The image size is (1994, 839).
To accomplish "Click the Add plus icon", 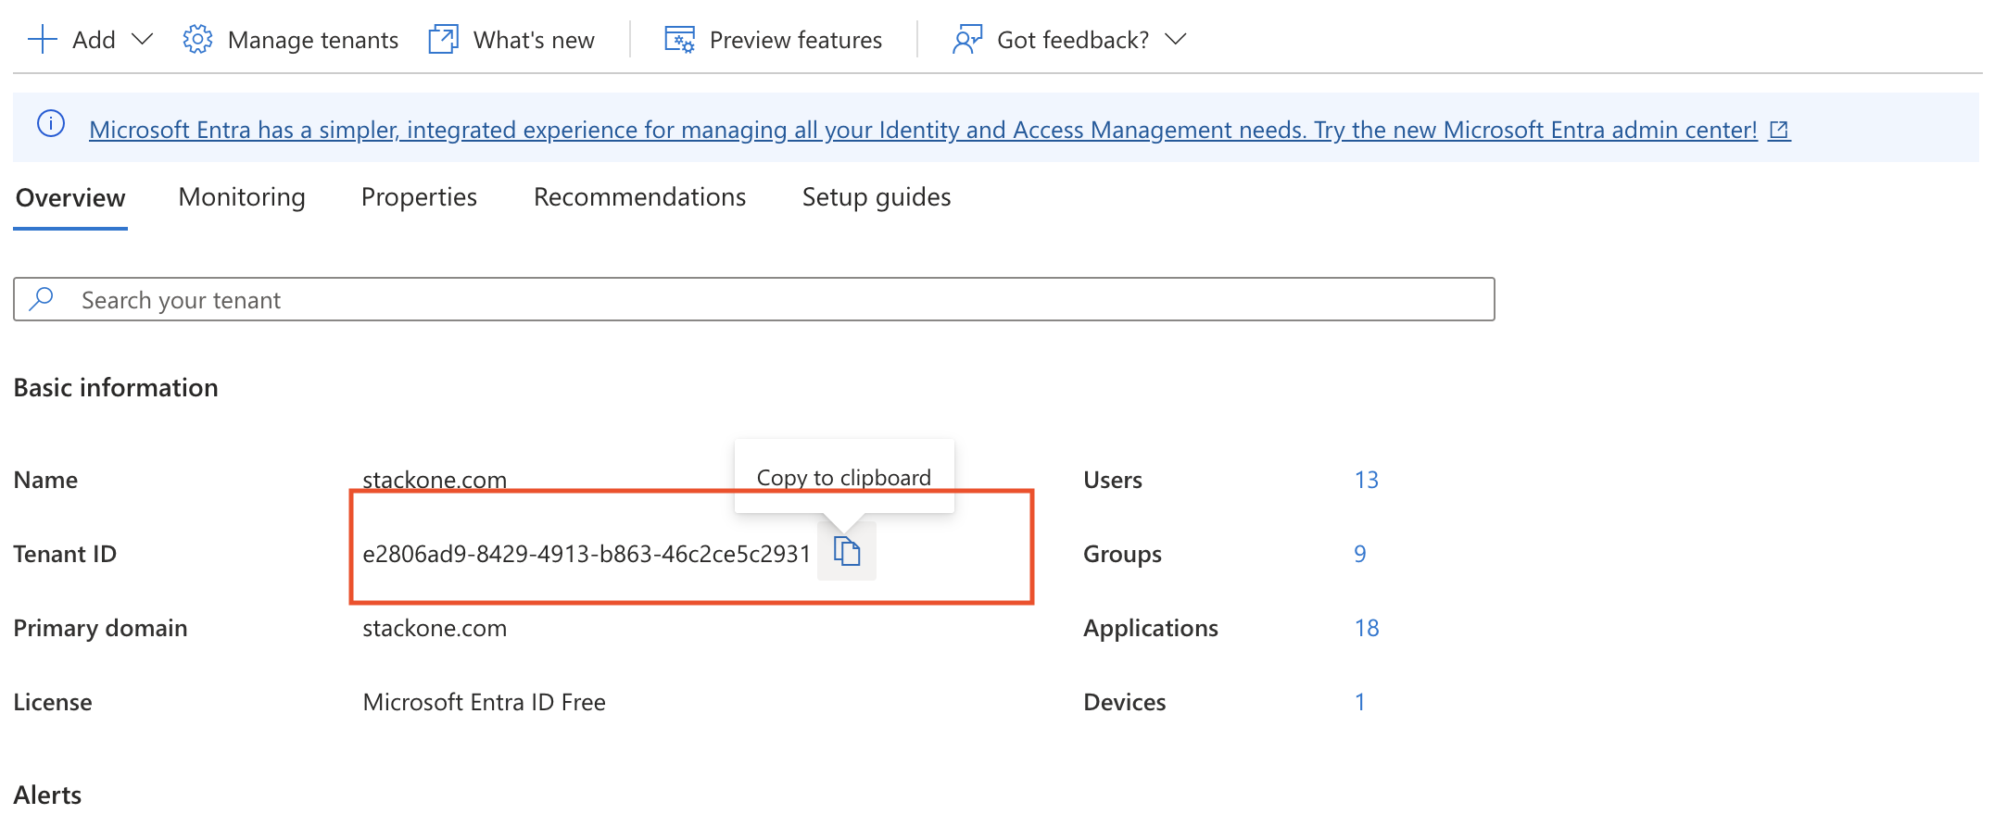I will (x=42, y=39).
